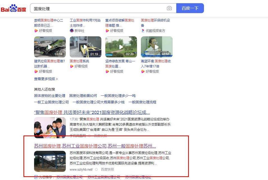Expand 查看更多视频 link
Viewport: 268px width, 180px height.
click(46, 79)
